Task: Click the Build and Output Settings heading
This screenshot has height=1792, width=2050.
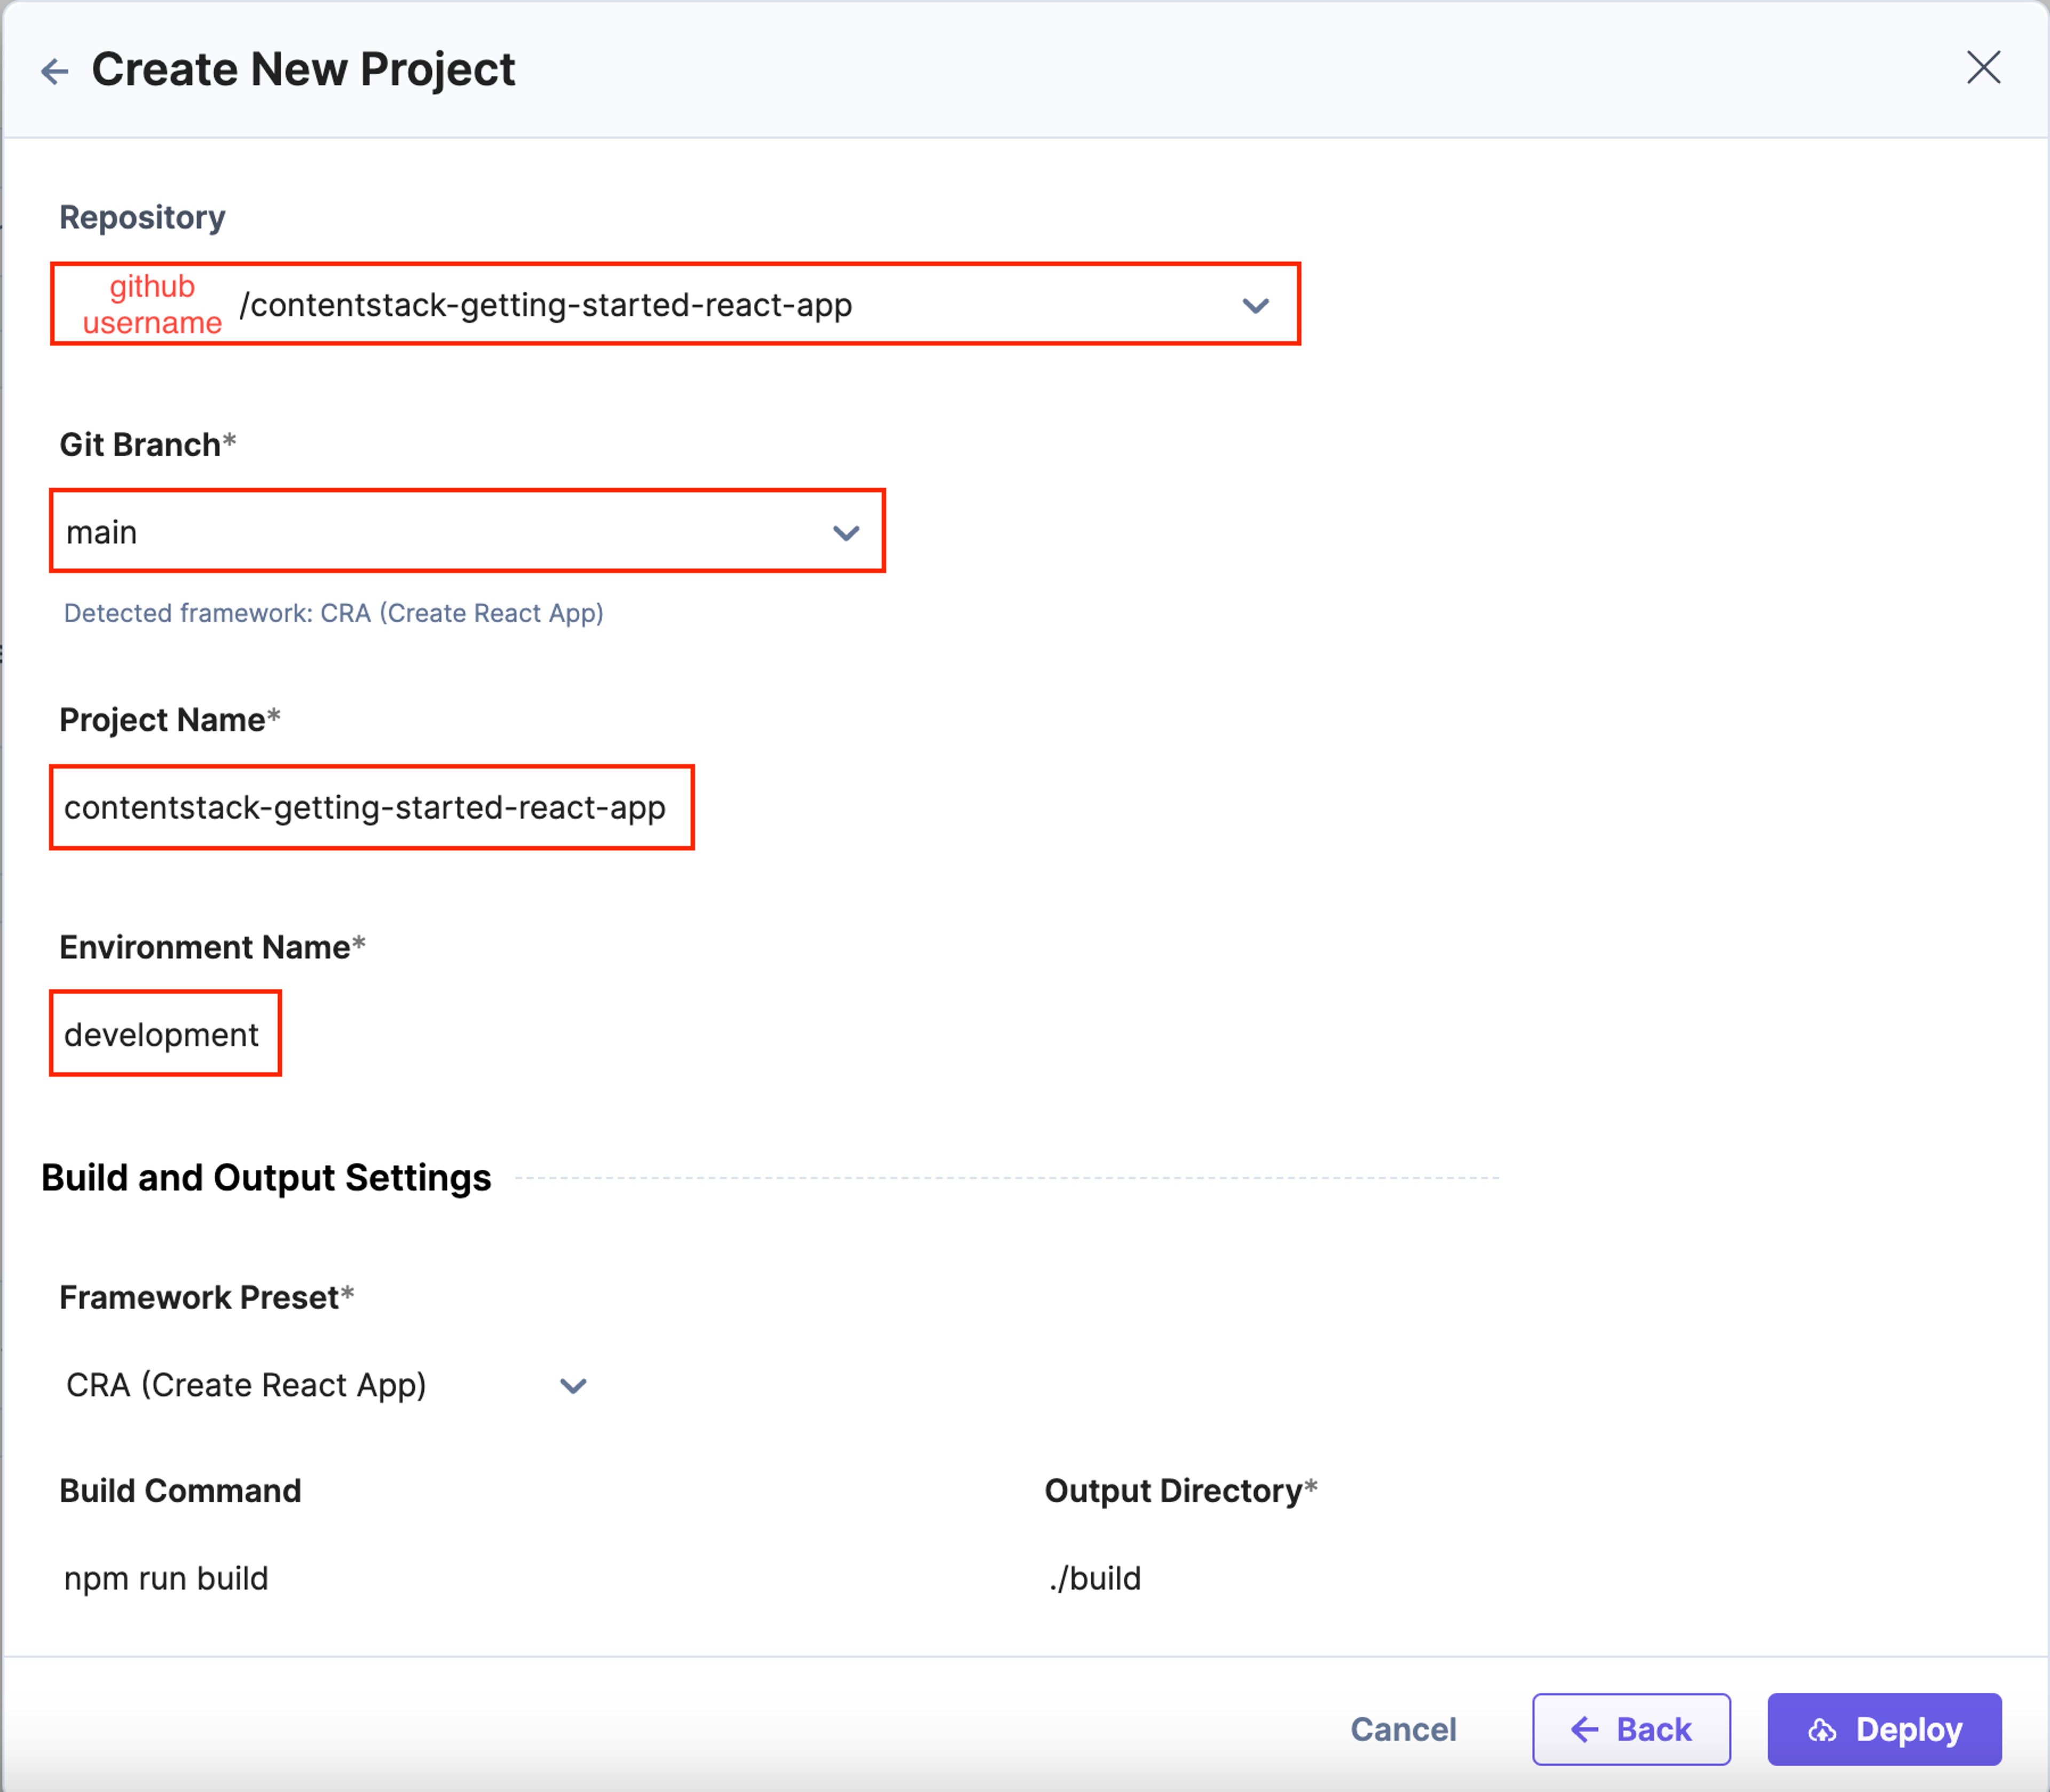Action: tap(266, 1177)
